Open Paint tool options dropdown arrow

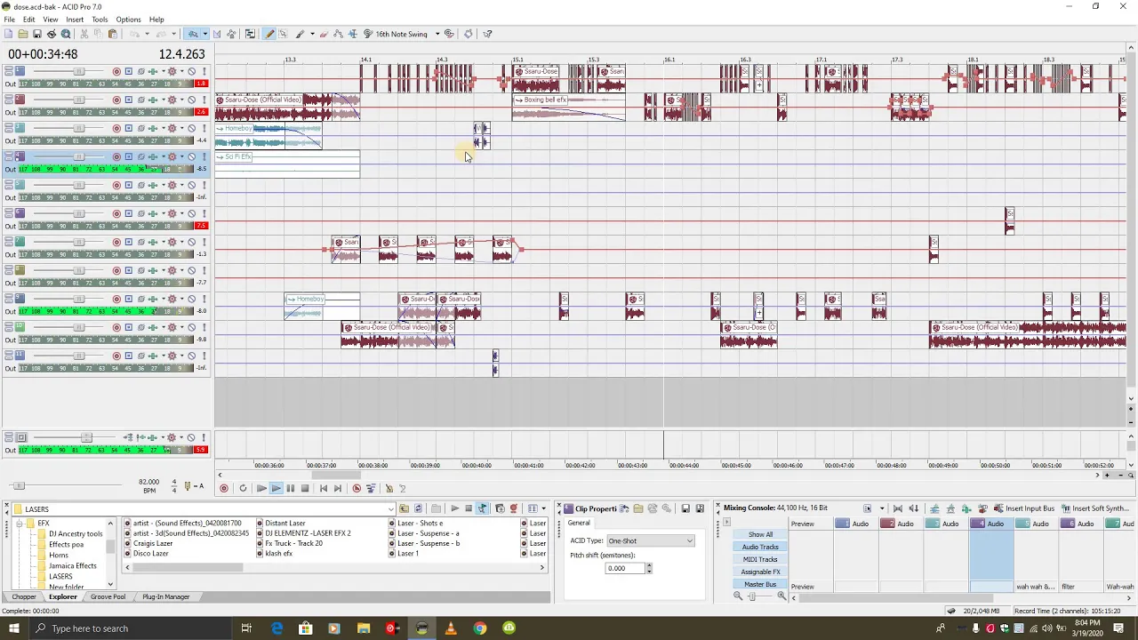pos(312,34)
